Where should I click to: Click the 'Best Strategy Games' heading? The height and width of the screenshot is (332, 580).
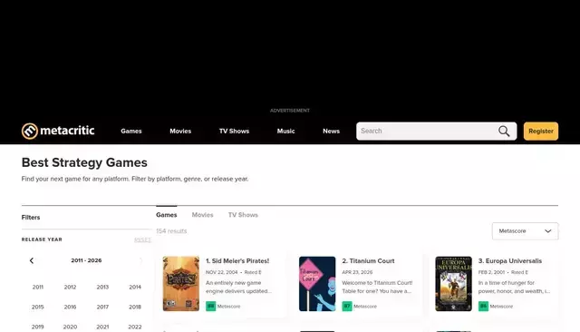coord(84,162)
